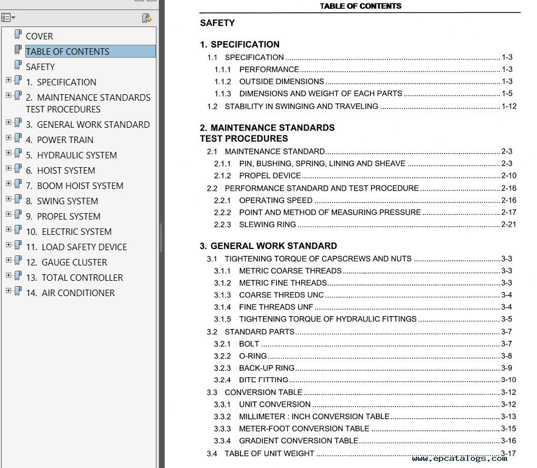Open 11. LOAD SAFETY DEVICE bookmark
The height and width of the screenshot is (468, 537).
[x=76, y=247]
